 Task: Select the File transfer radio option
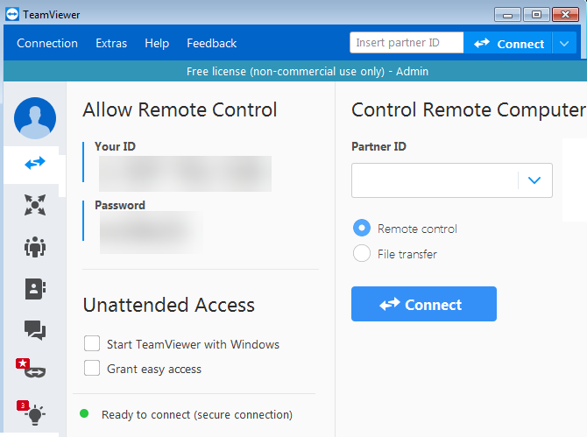361,254
